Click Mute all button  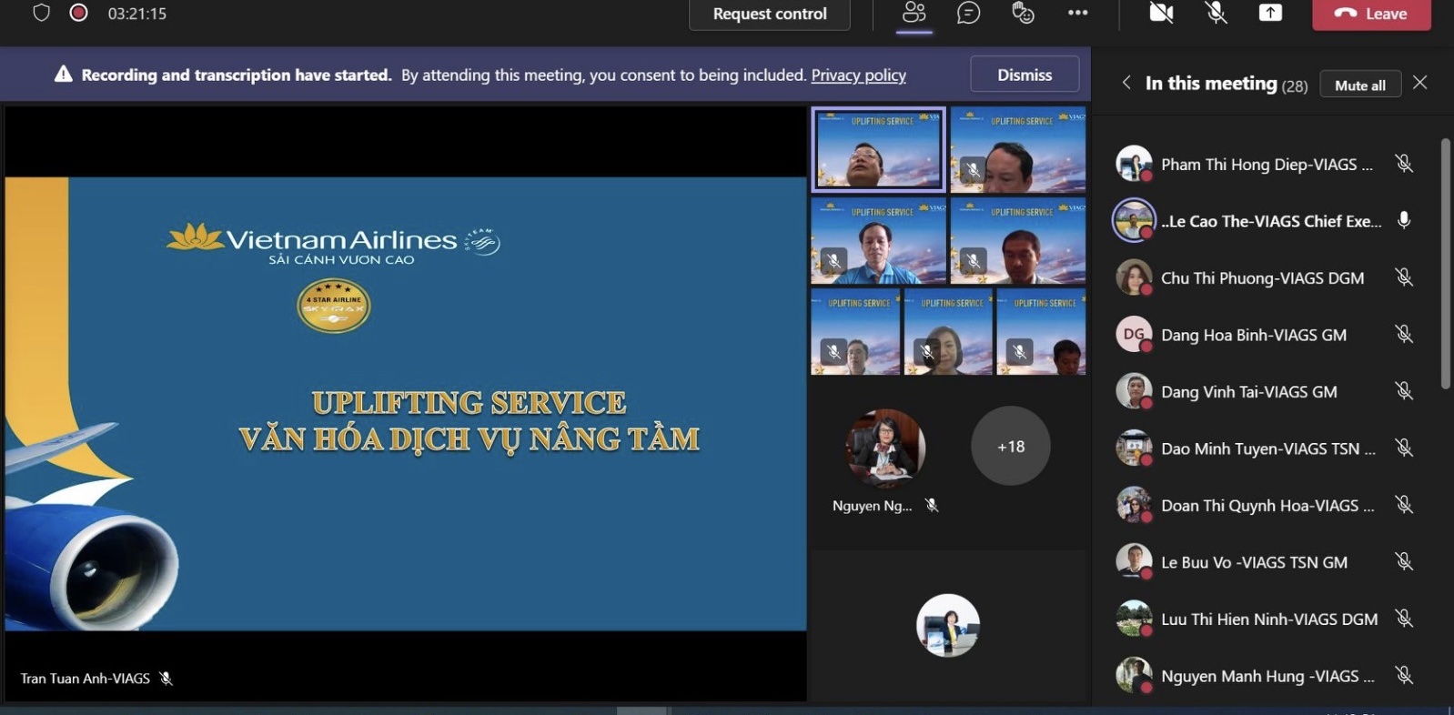1360,85
